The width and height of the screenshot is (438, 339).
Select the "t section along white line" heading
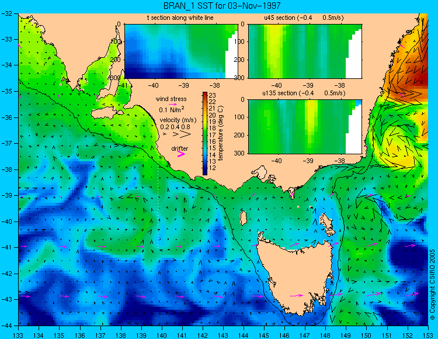click(x=180, y=18)
